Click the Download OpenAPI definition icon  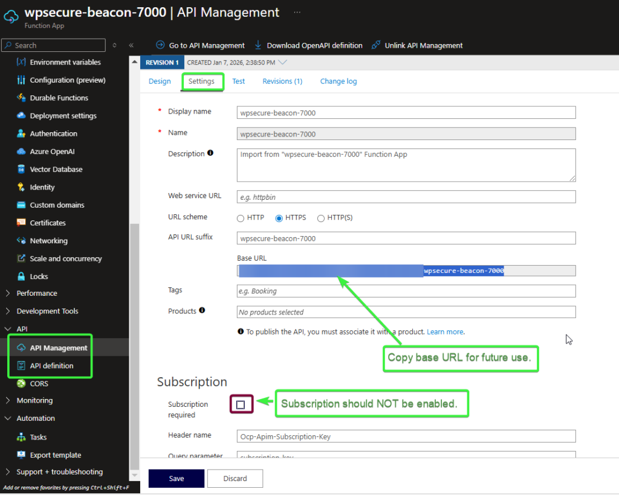pyautogui.click(x=258, y=45)
